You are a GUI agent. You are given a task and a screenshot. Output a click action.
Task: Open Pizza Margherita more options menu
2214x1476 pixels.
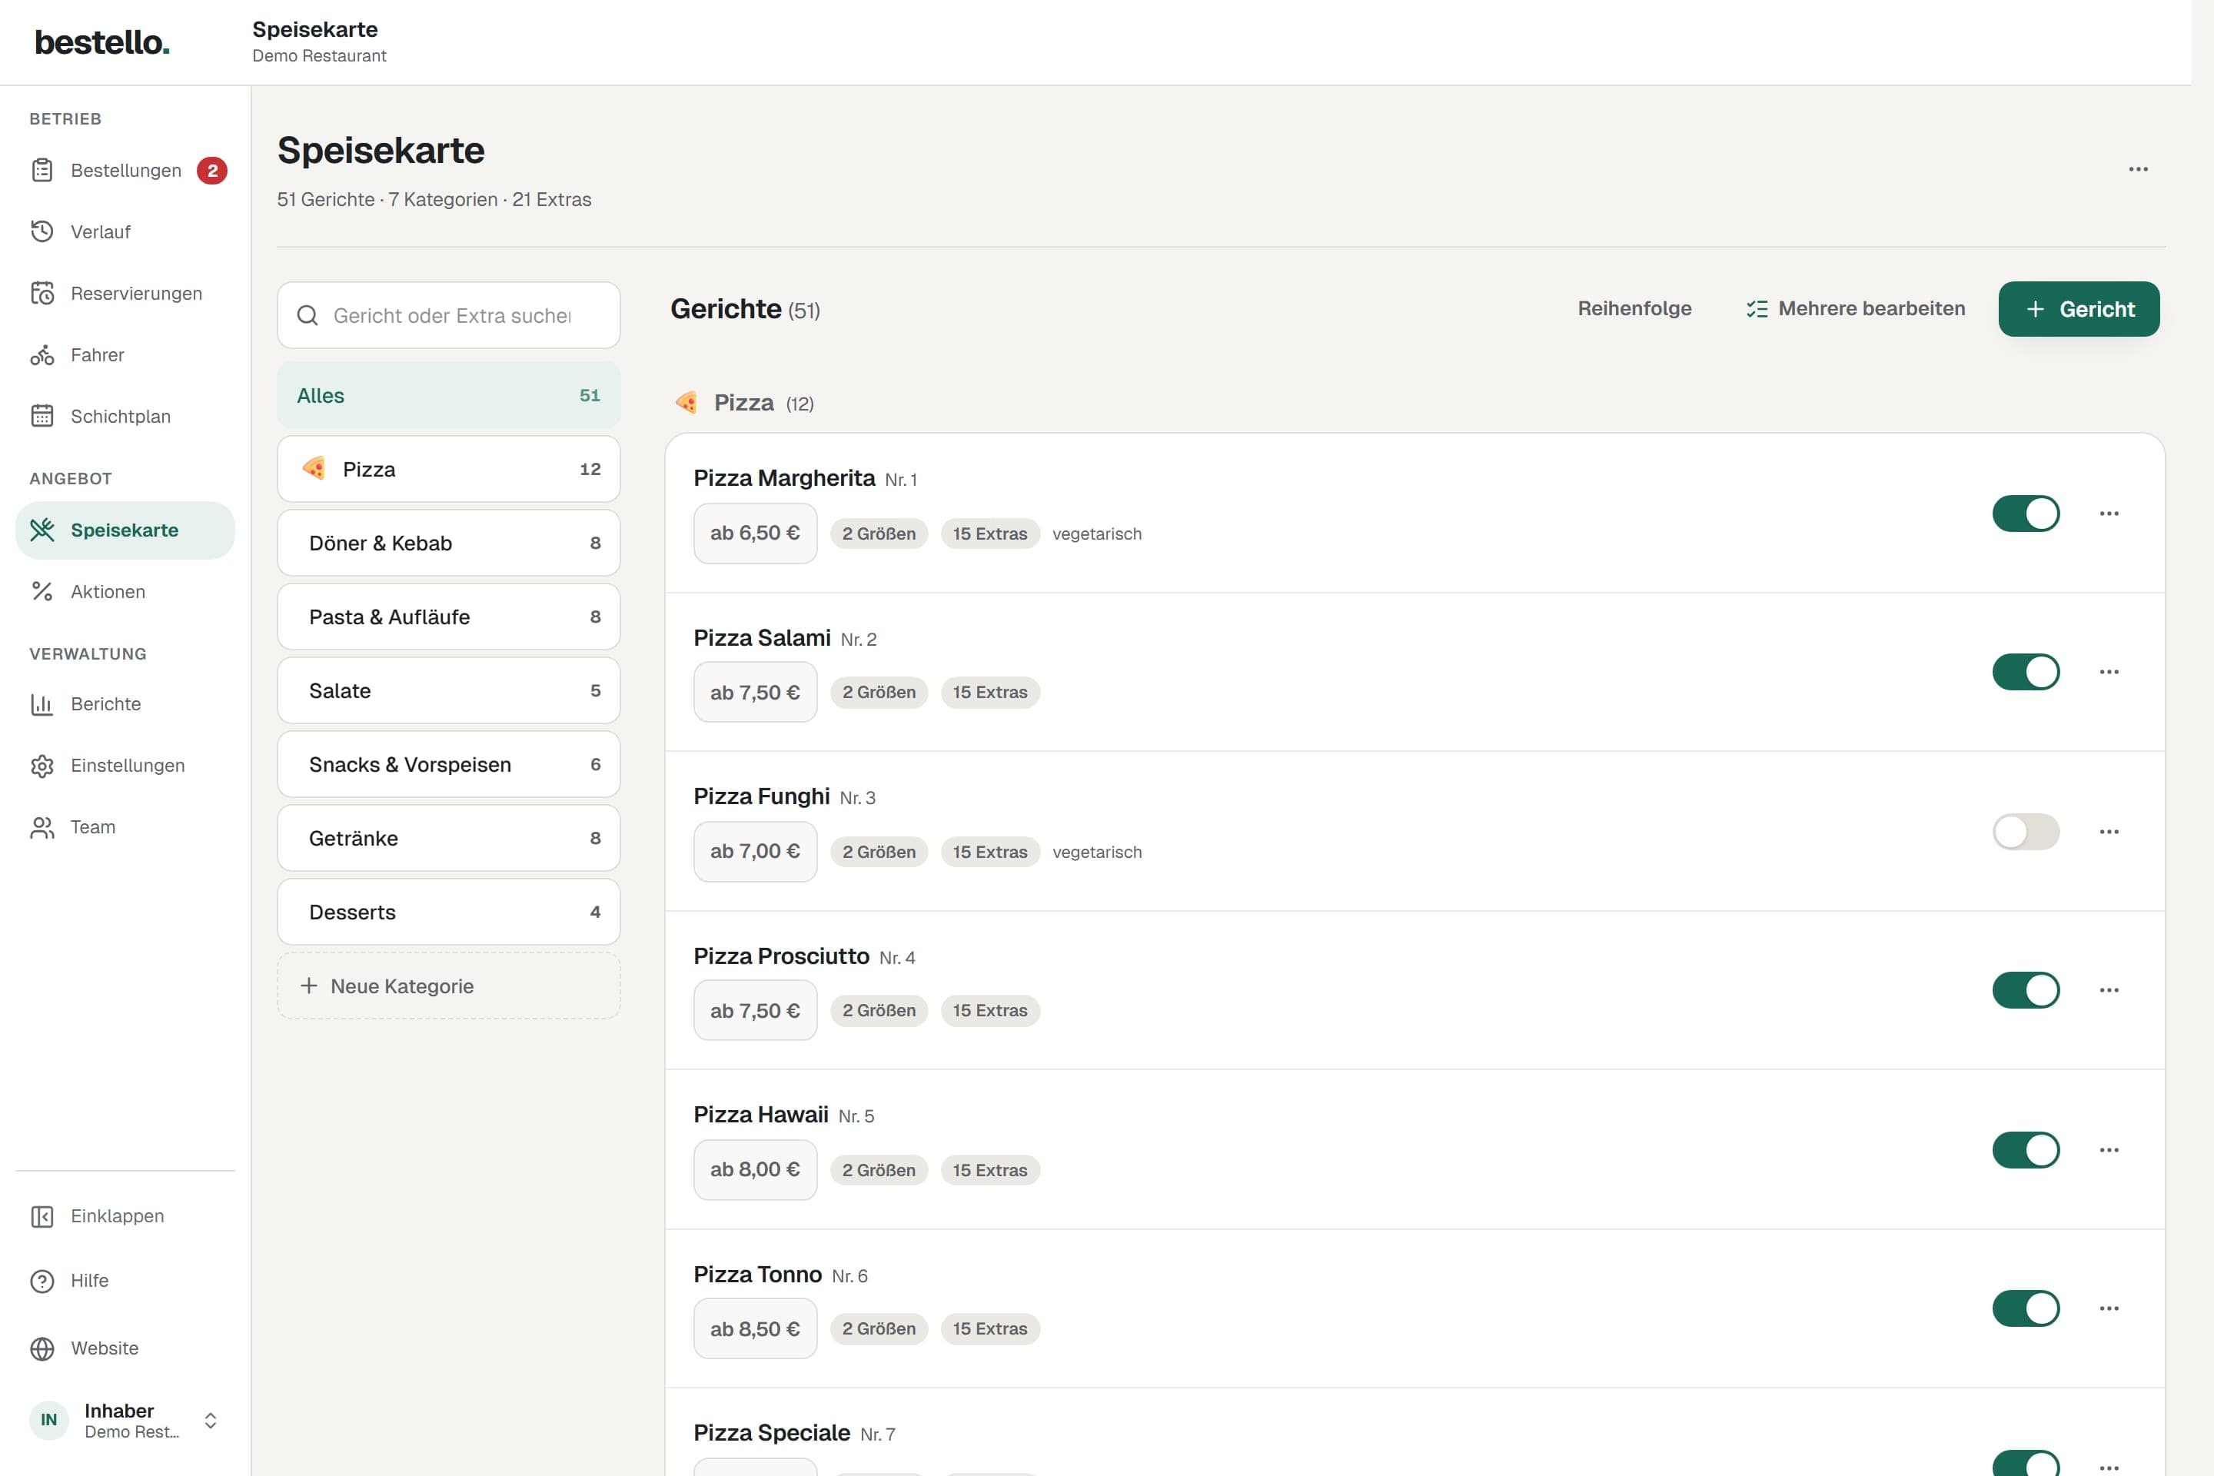pos(2109,513)
